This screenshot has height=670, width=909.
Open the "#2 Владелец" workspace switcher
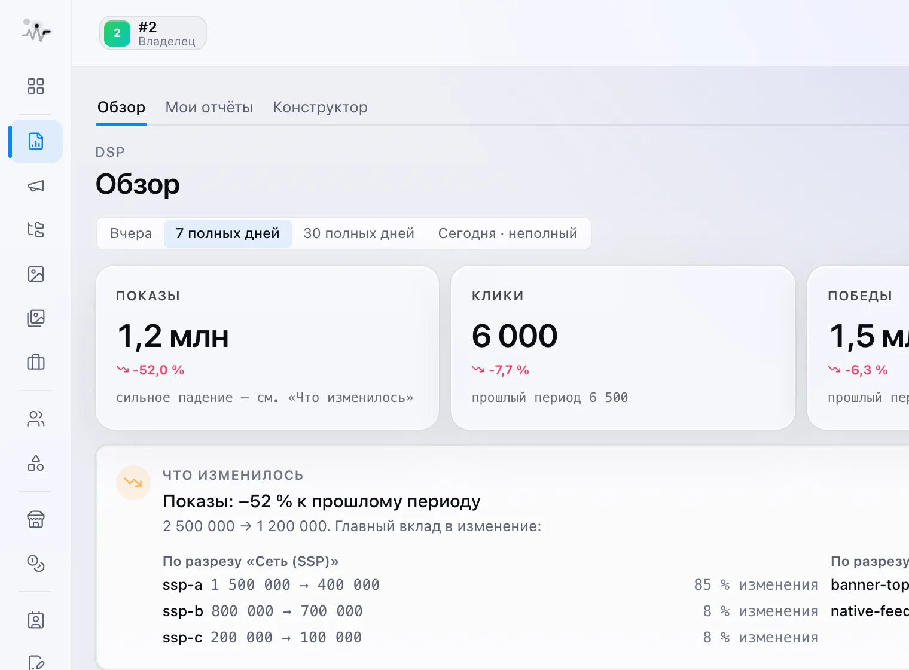click(153, 33)
